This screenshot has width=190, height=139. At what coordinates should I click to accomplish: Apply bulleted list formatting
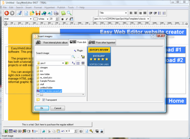pyautogui.click(x=160, y=13)
